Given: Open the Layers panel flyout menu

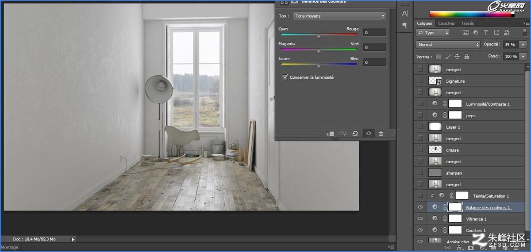Looking at the screenshot, I should click(x=527, y=23).
